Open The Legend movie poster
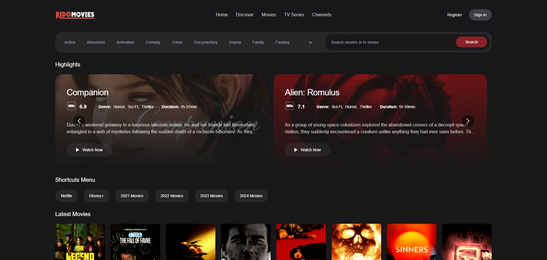Screen dimensions: 547x260 click(x=80, y=242)
